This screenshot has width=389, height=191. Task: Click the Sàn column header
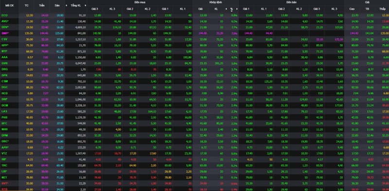tap(56, 5)
